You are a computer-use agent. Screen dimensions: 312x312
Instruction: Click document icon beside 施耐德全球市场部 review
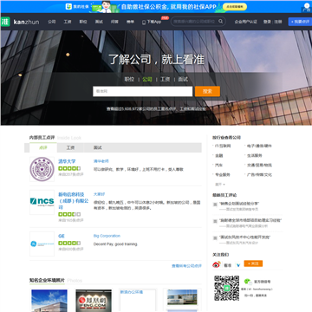(x=215, y=221)
